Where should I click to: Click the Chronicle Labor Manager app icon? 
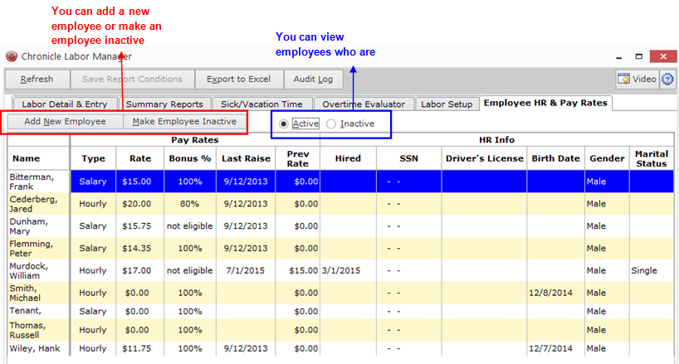pyautogui.click(x=12, y=56)
